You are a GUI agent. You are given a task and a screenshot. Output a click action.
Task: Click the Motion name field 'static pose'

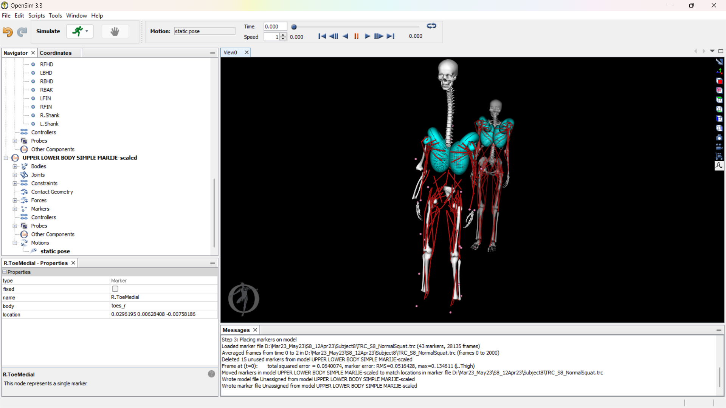[205, 31]
